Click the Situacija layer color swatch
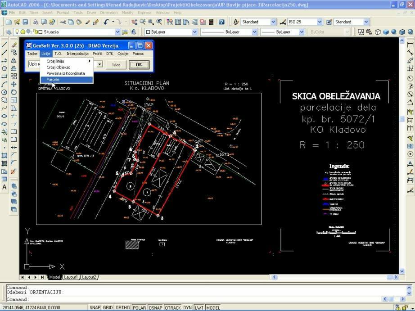 (41, 32)
